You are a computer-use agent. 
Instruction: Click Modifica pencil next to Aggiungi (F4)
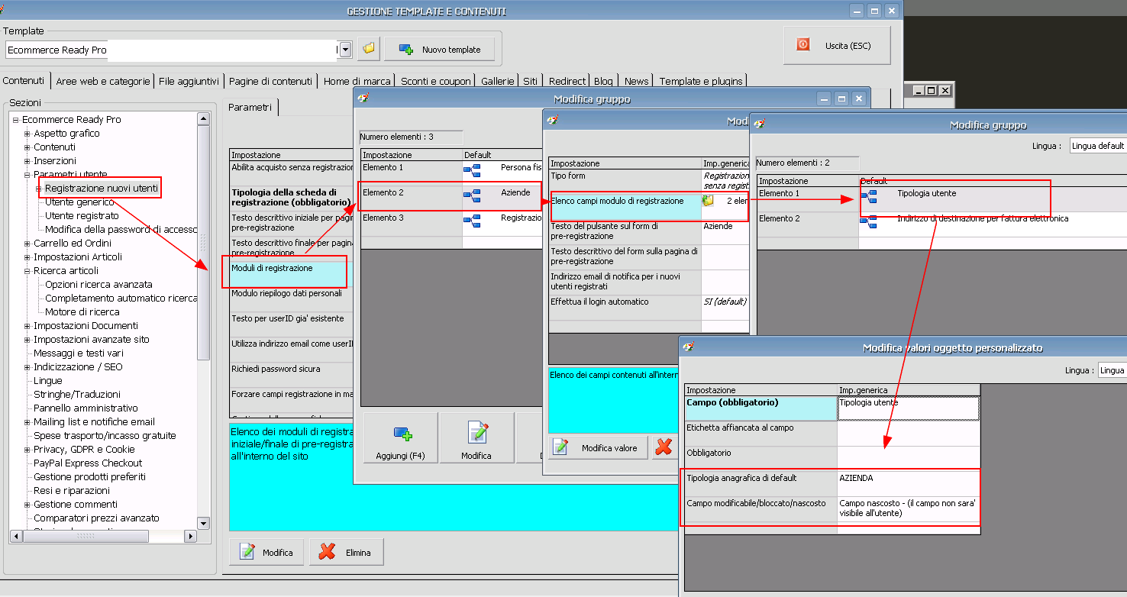[476, 438]
